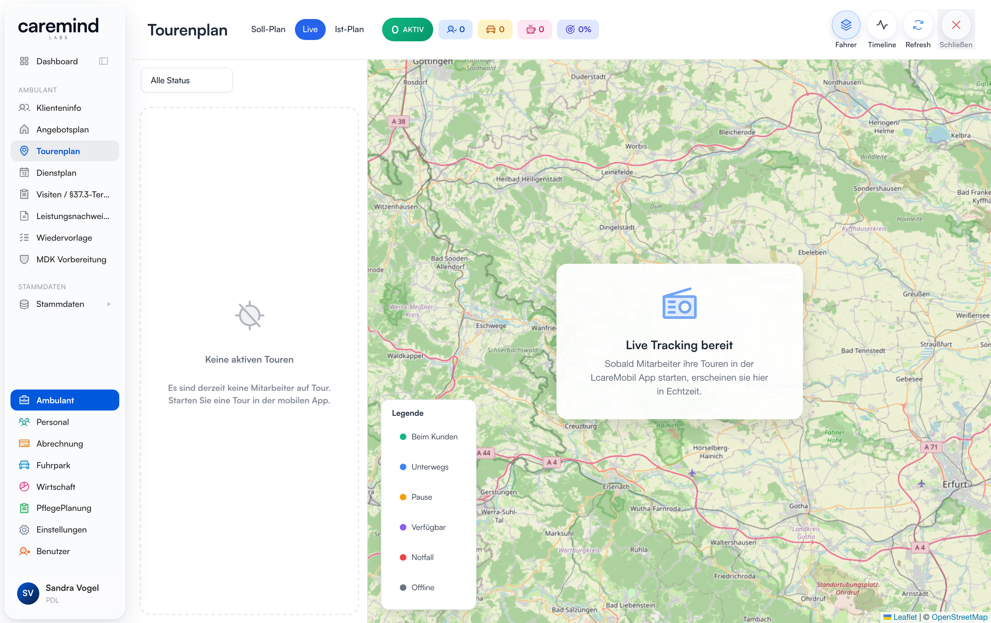Open Visiten / §37.3 entry

(x=65, y=194)
